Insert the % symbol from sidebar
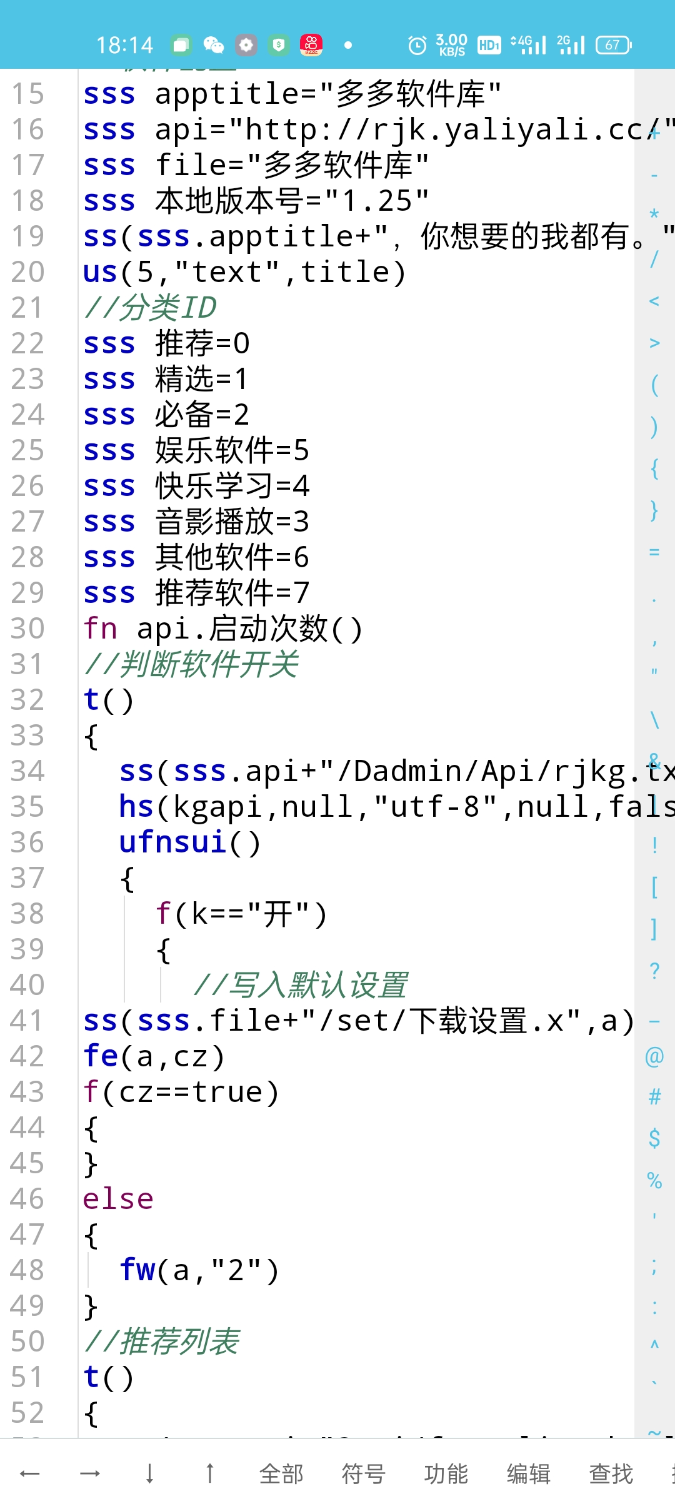Image resolution: width=675 pixels, height=1501 pixels. click(x=654, y=1180)
